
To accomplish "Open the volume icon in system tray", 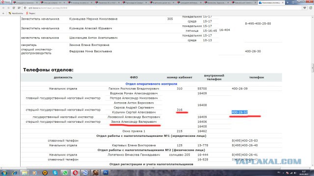I will pos(295,173).
